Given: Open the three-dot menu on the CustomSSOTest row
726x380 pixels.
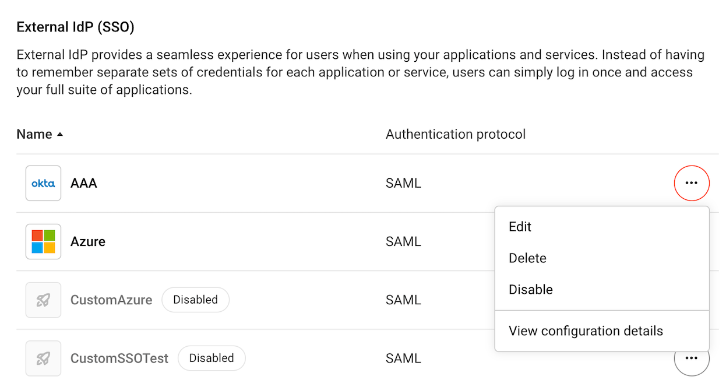Looking at the screenshot, I should click(x=692, y=358).
